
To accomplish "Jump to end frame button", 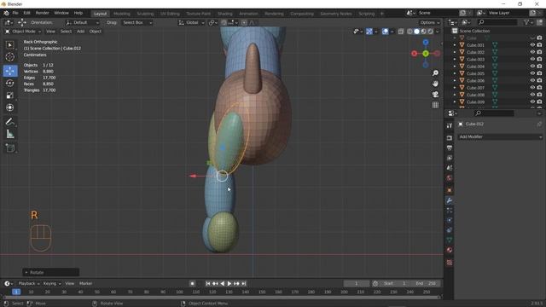I will 244,284.
